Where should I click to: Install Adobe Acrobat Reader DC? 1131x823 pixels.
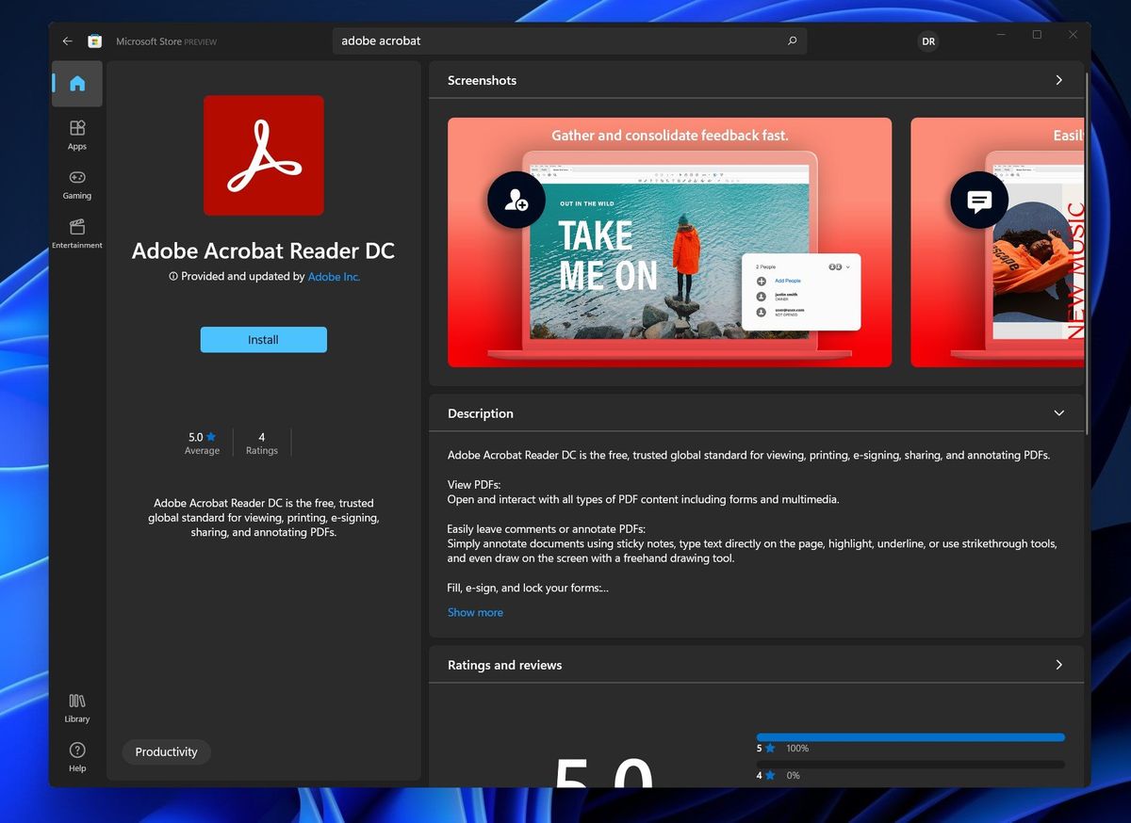pos(263,340)
